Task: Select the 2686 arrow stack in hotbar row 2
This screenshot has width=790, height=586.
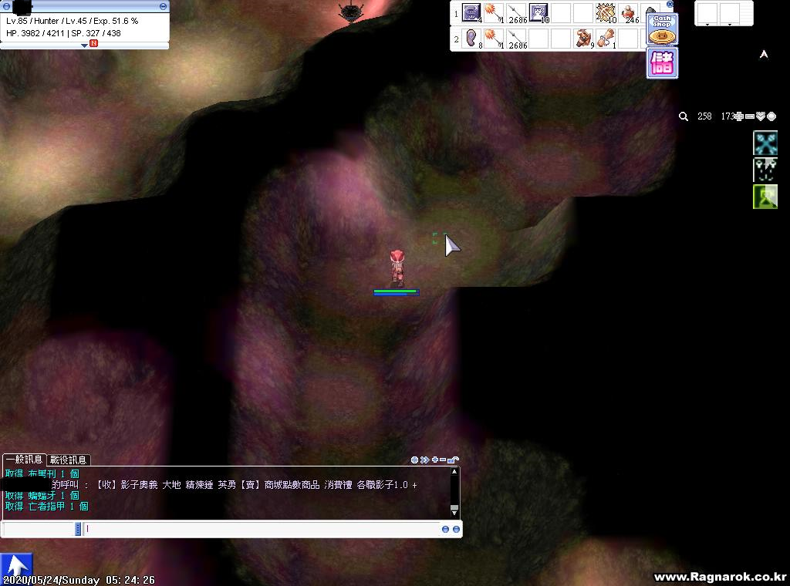Action: click(x=516, y=38)
